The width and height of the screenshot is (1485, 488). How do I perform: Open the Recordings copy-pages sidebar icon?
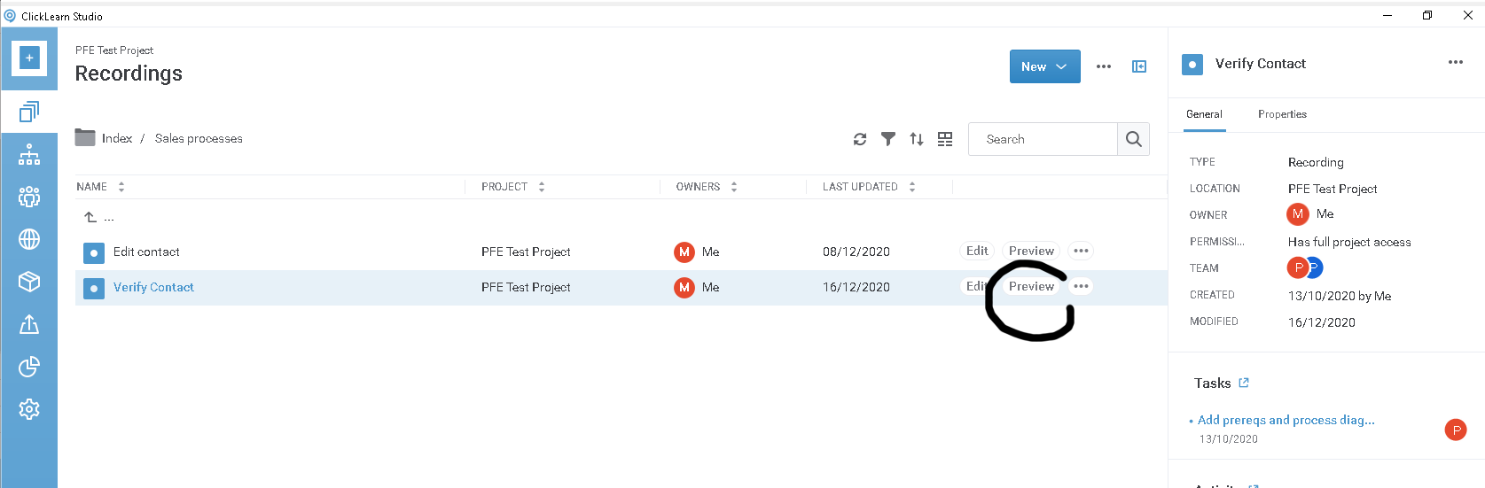tap(29, 112)
